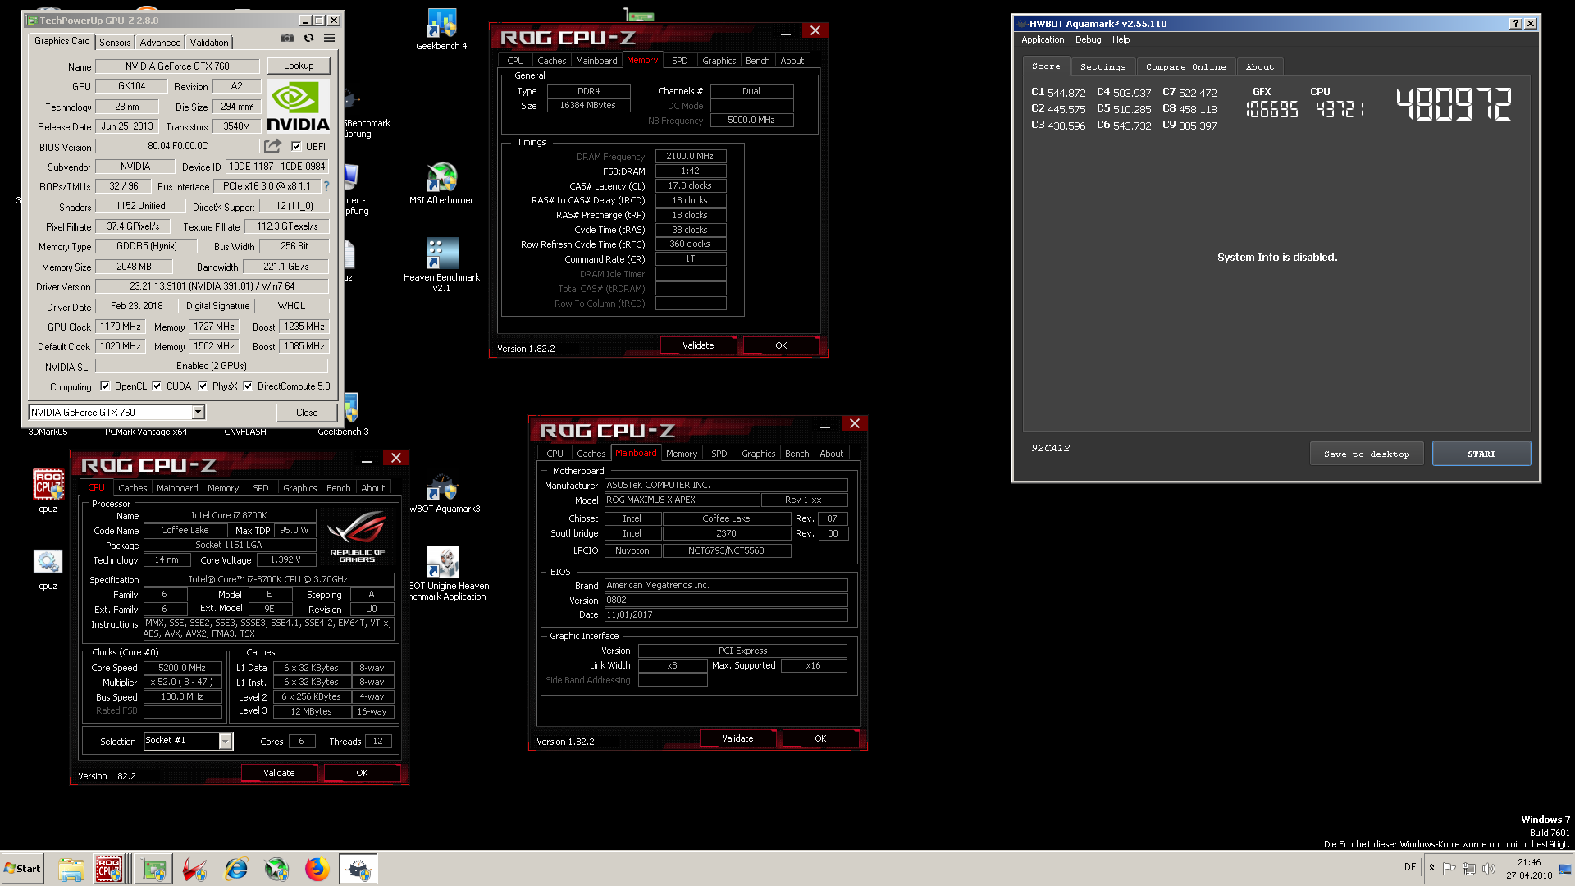Open the blue magnifier cpuz desktop icon
Screen dimensions: 1575x886
click(48, 569)
